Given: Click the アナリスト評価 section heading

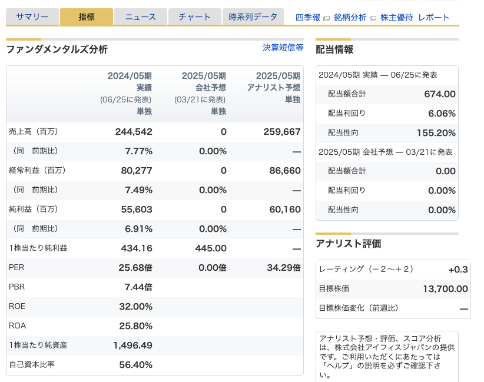Looking at the screenshot, I should (349, 244).
